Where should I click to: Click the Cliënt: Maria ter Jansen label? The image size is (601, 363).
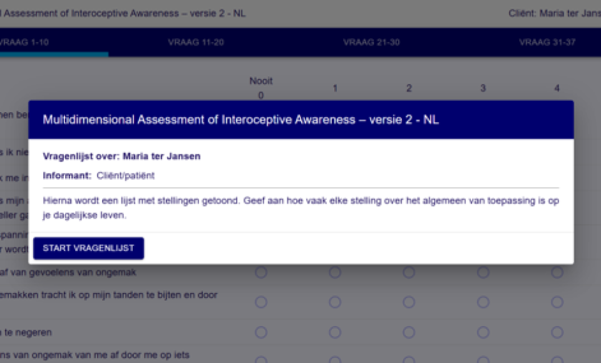coord(555,13)
